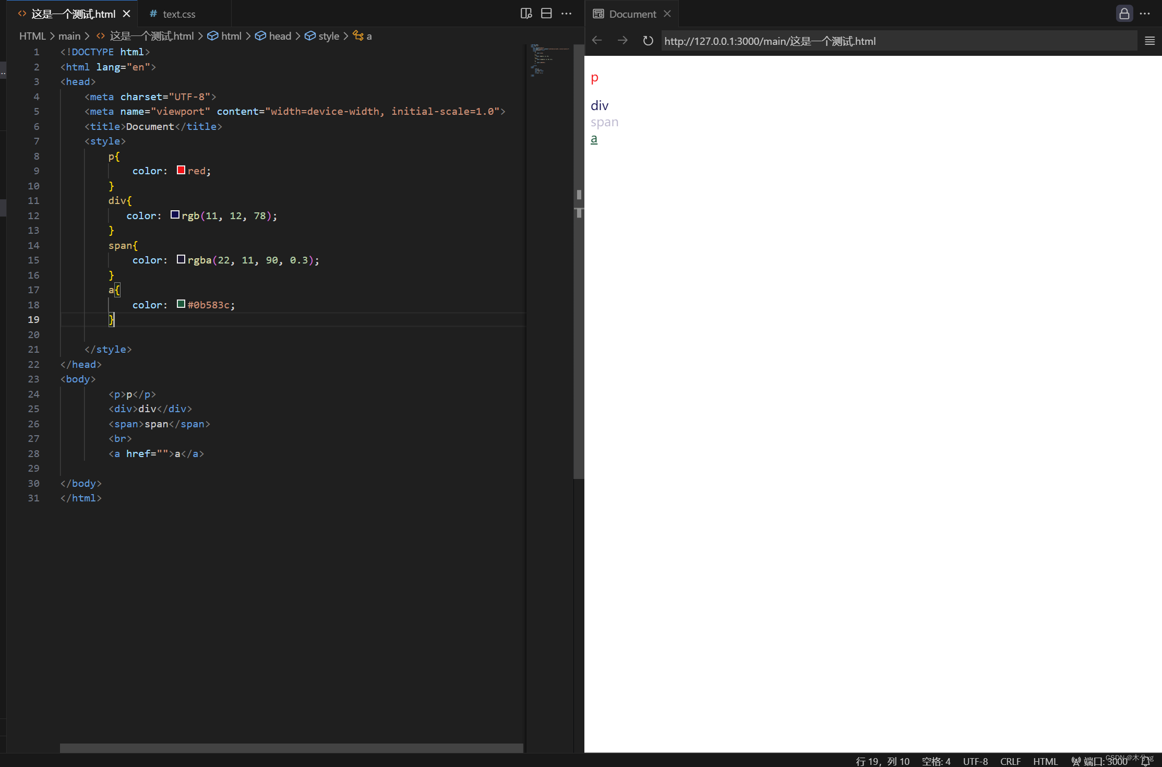Click the 'a' hyperlink in preview
1162x767 pixels.
tap(594, 139)
